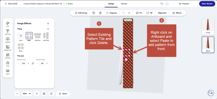Click the Preview button

click(184, 4)
